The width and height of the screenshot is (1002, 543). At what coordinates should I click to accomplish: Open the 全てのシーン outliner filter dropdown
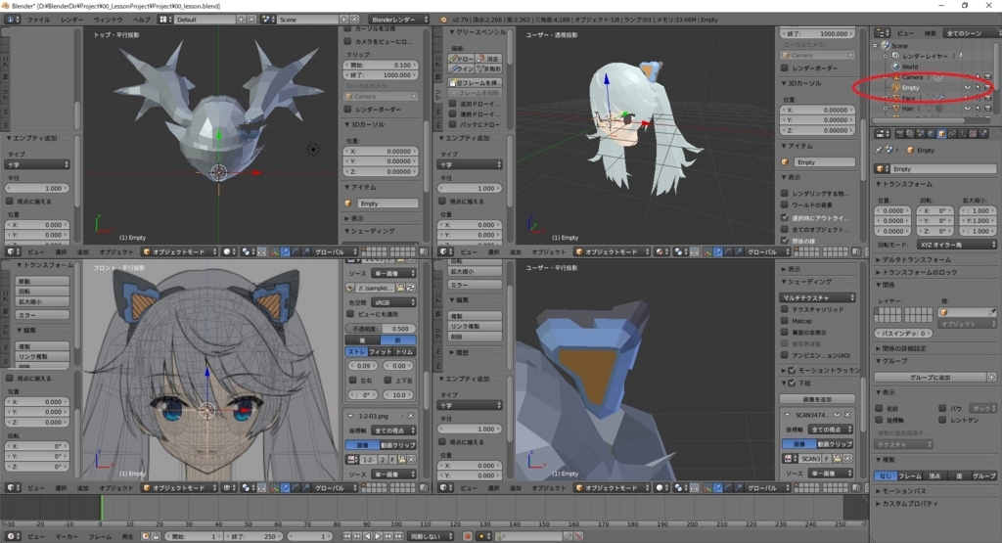(971, 33)
